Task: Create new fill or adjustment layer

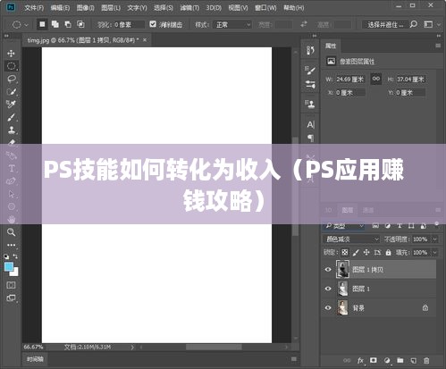Action: (x=387, y=360)
